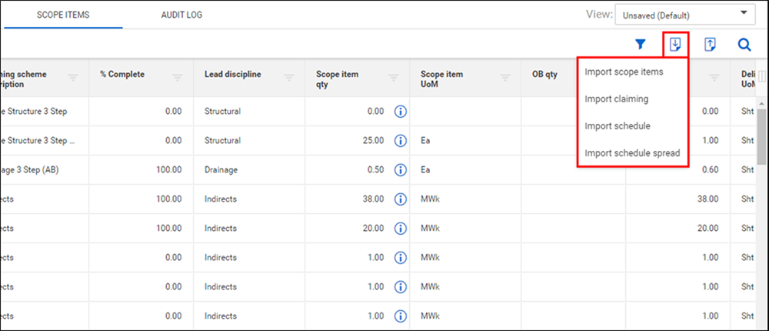Open the % Complete column filter menu
The image size is (769, 331).
click(x=177, y=77)
